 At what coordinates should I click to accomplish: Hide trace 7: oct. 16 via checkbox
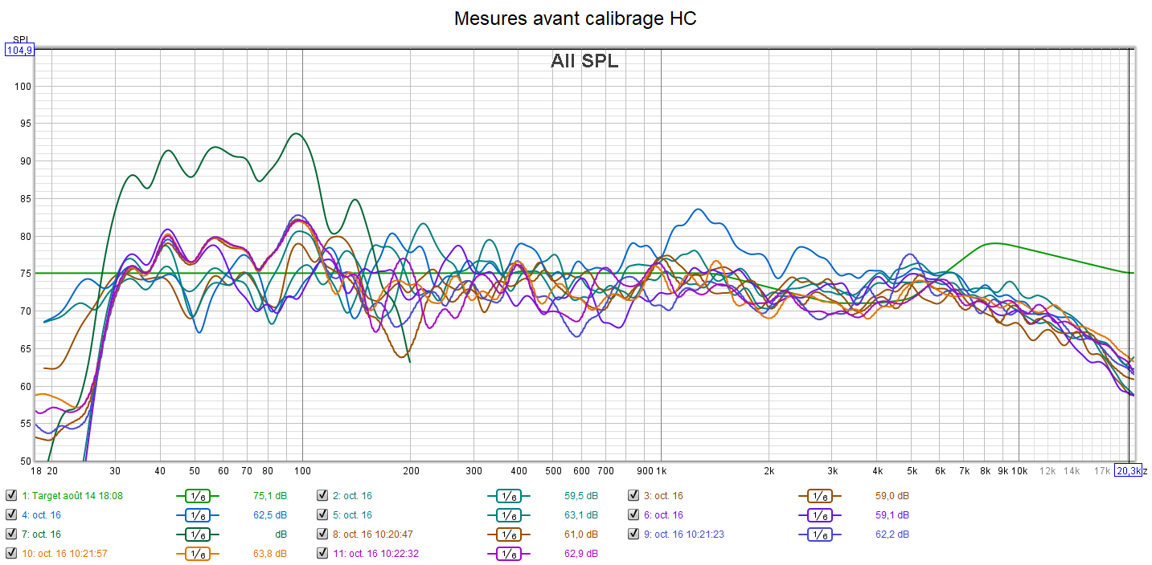pyautogui.click(x=11, y=535)
